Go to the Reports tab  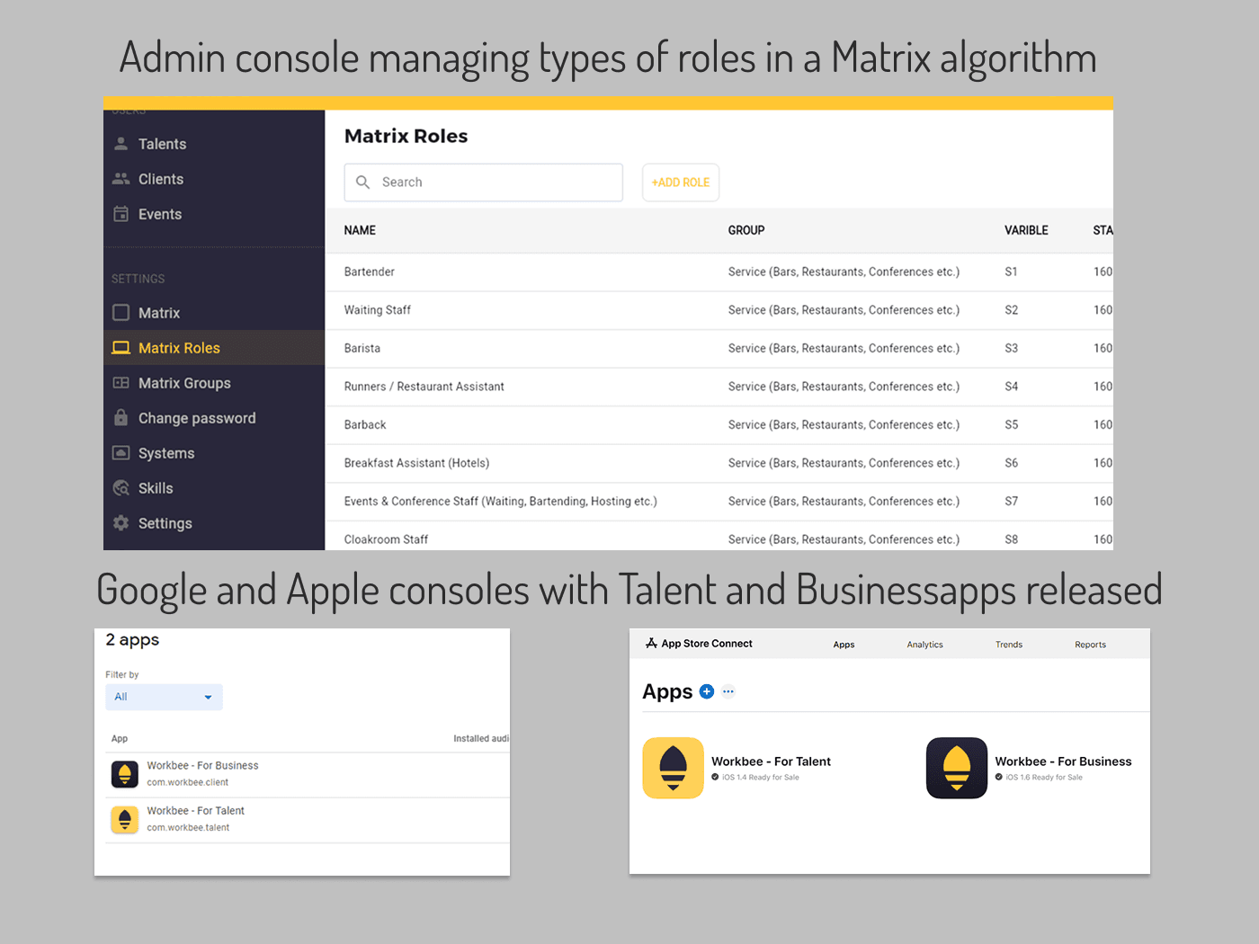pyautogui.click(x=1090, y=645)
